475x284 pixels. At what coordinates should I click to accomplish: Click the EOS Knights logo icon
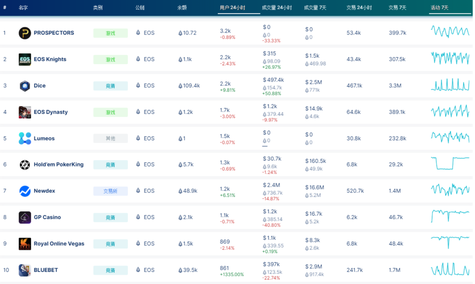[x=25, y=59]
